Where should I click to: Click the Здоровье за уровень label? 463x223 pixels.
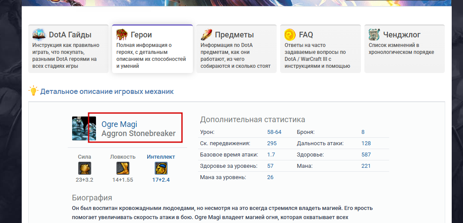(229, 166)
